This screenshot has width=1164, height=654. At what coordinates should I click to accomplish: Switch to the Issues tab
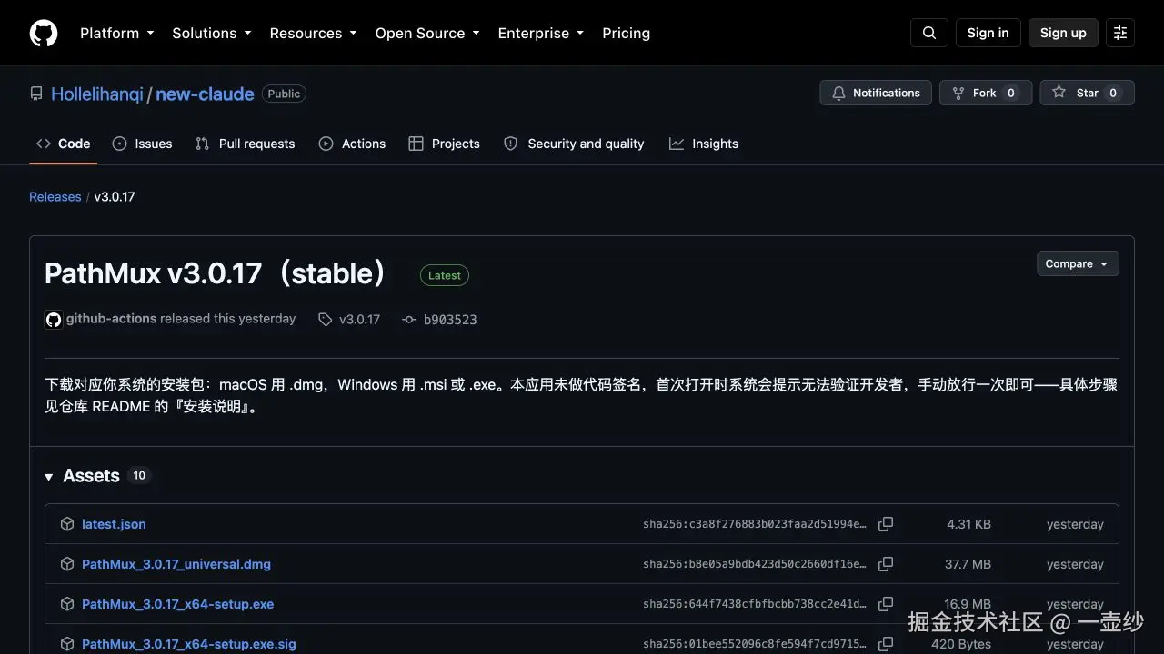click(142, 144)
